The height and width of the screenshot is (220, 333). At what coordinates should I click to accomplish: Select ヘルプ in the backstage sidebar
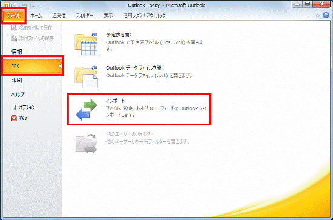click(x=18, y=95)
